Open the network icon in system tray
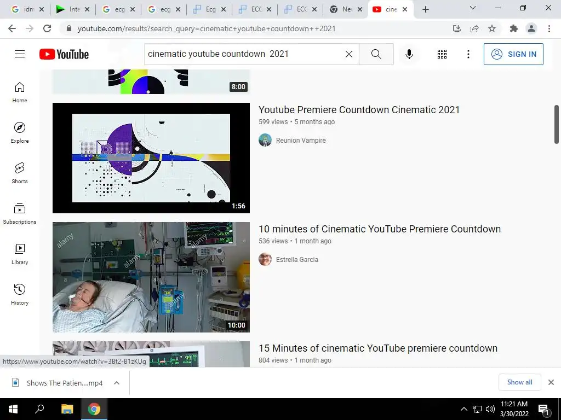Screen dimensions: 561x420 coord(477,409)
